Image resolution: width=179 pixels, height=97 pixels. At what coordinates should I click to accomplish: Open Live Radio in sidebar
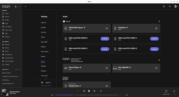click(7, 27)
